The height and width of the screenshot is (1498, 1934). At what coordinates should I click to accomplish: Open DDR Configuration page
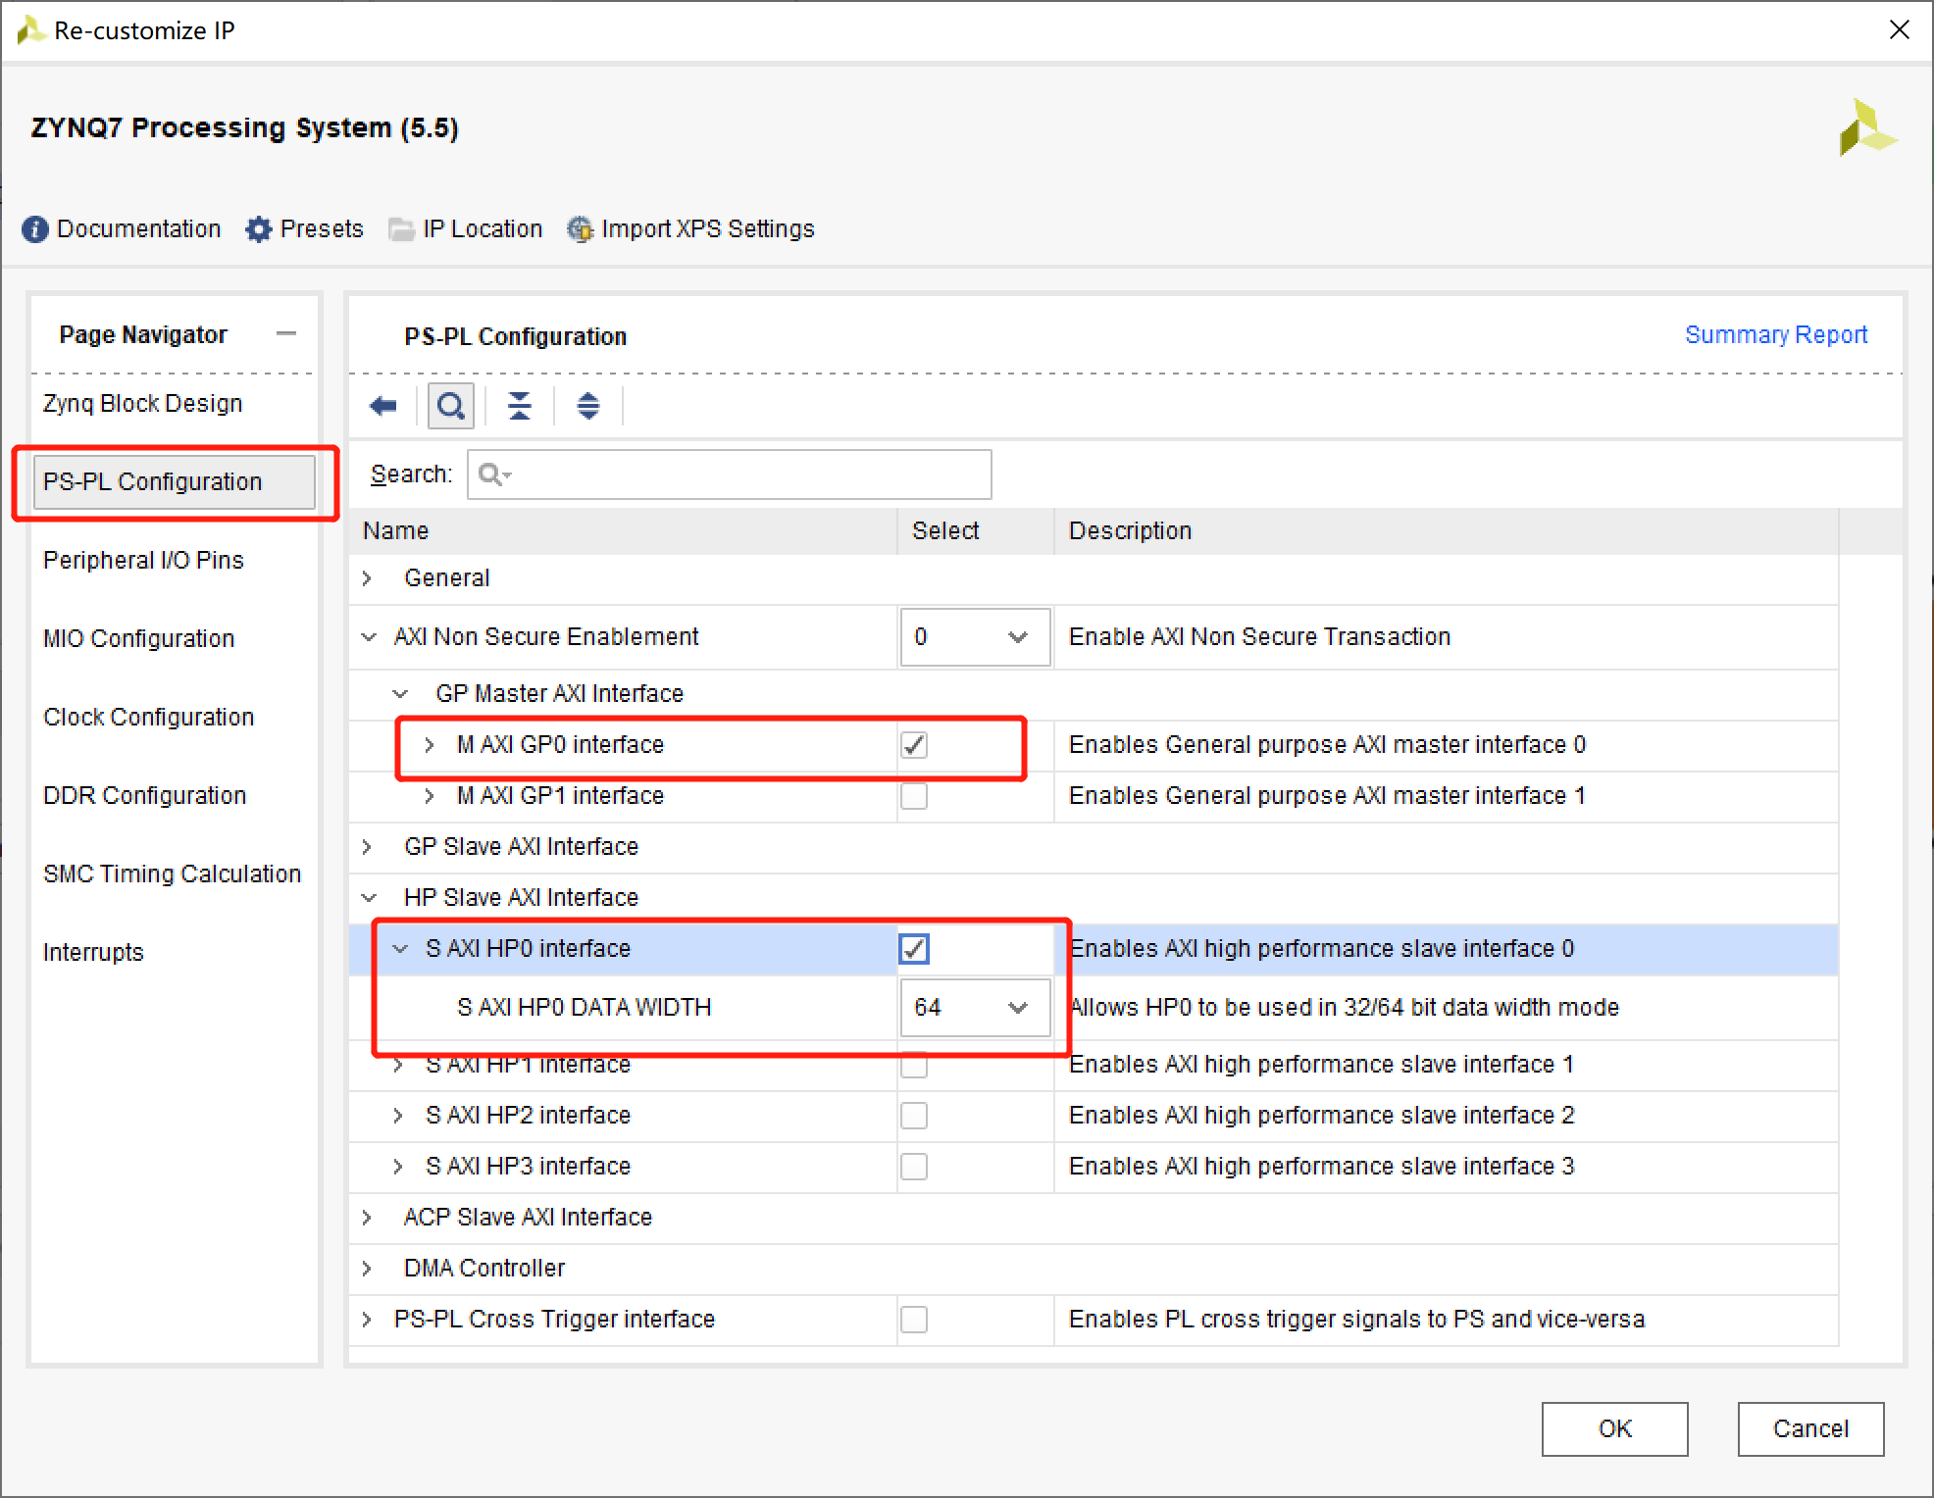click(144, 796)
